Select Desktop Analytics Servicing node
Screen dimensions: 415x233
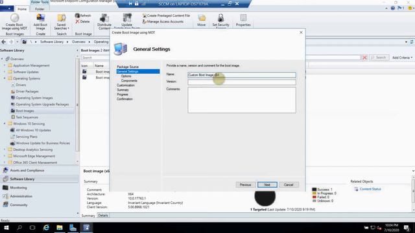[x=32, y=150]
